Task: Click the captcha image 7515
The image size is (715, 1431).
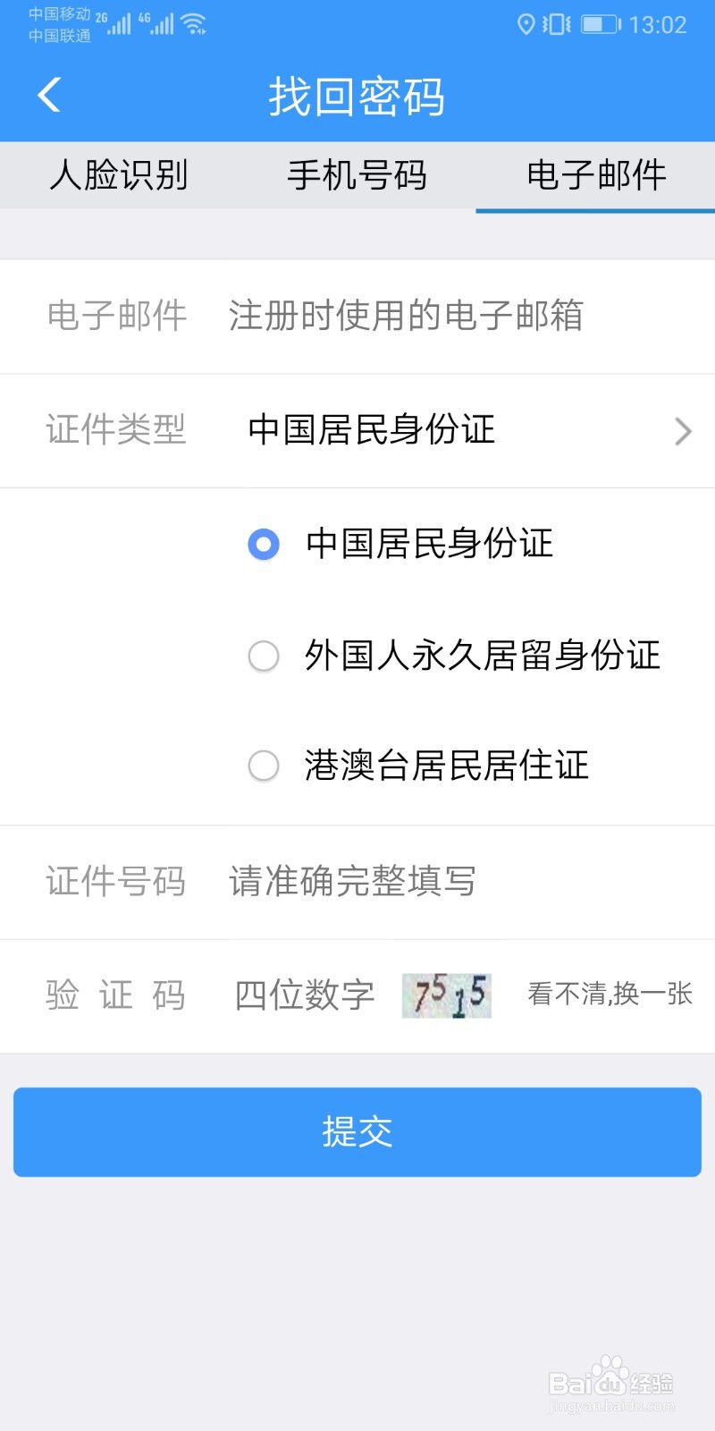Action: tap(447, 995)
